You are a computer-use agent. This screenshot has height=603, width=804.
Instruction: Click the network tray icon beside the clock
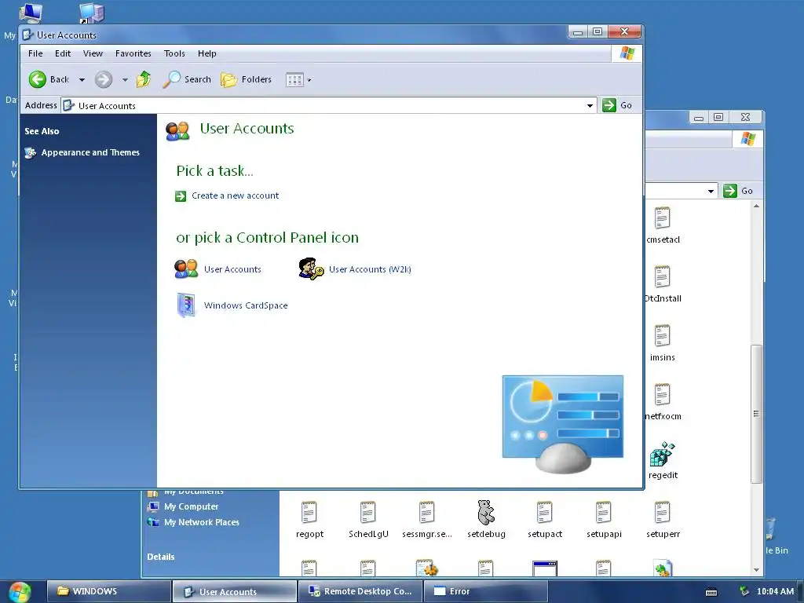(744, 591)
